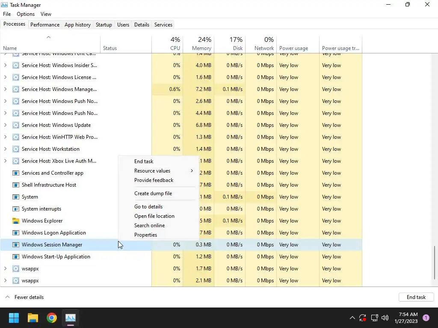
Task: Open Resource values submenu
Action: coord(158,171)
